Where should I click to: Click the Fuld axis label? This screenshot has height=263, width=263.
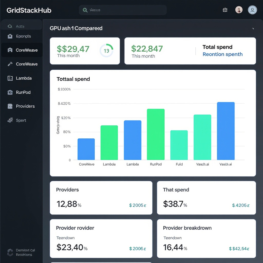179,164
